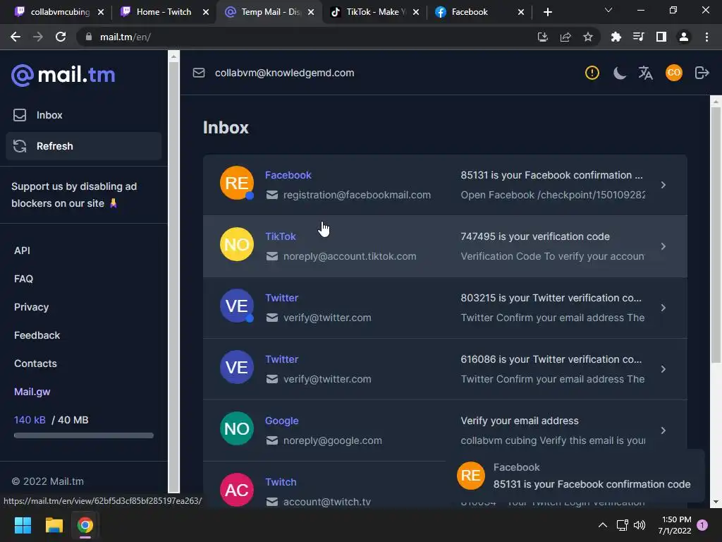
Task: Click the mail.tm logo
Action: [63, 75]
